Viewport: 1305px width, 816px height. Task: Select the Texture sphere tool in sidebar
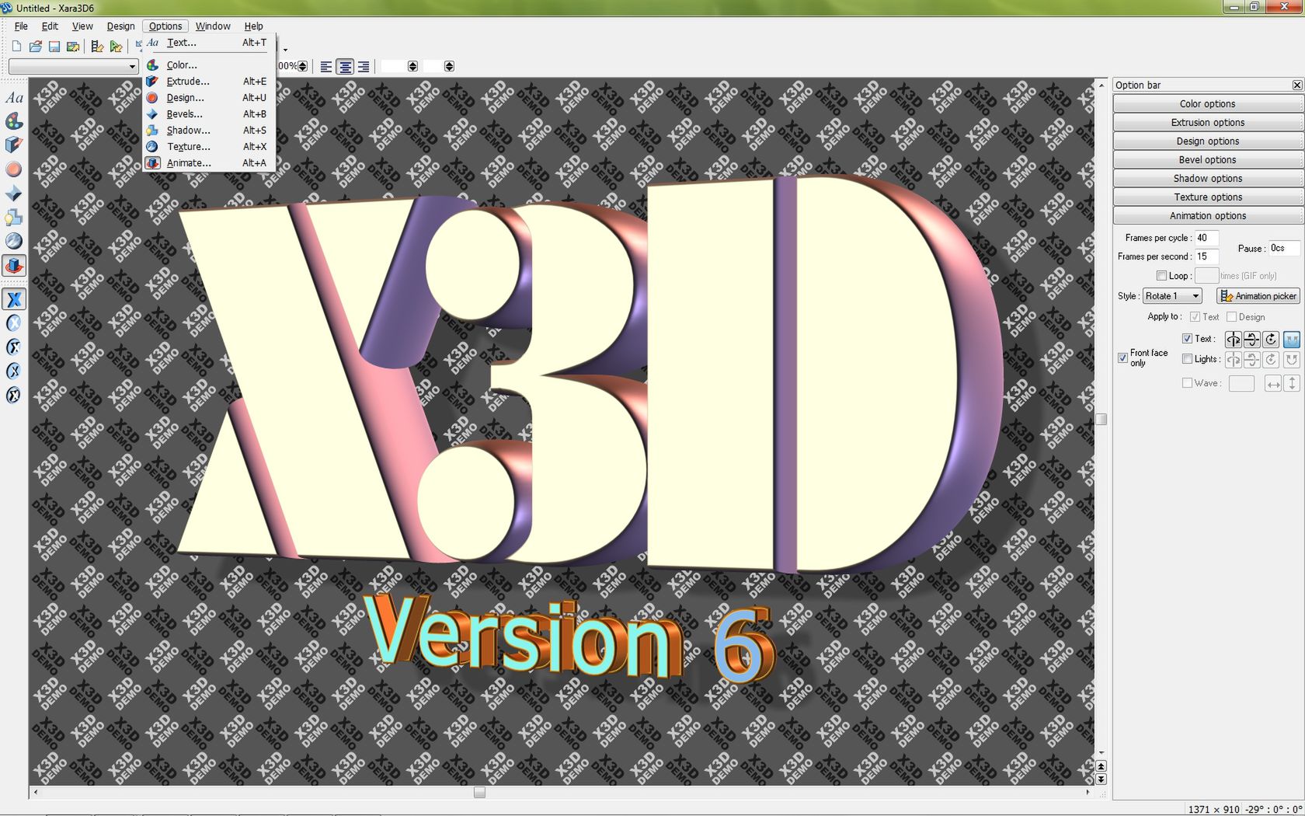pyautogui.click(x=14, y=242)
